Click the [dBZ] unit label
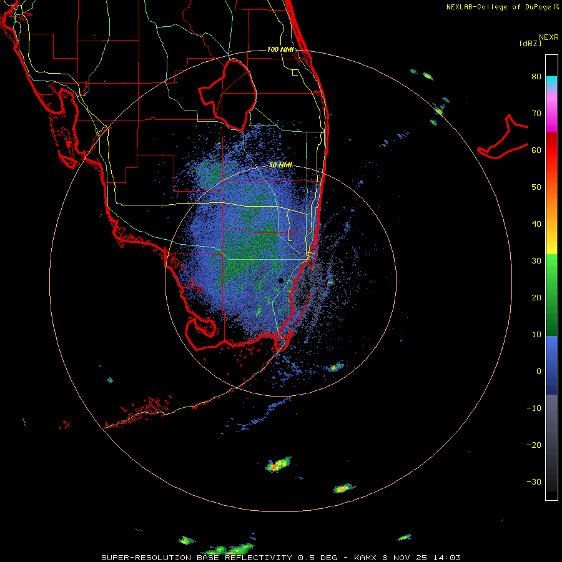 530,43
